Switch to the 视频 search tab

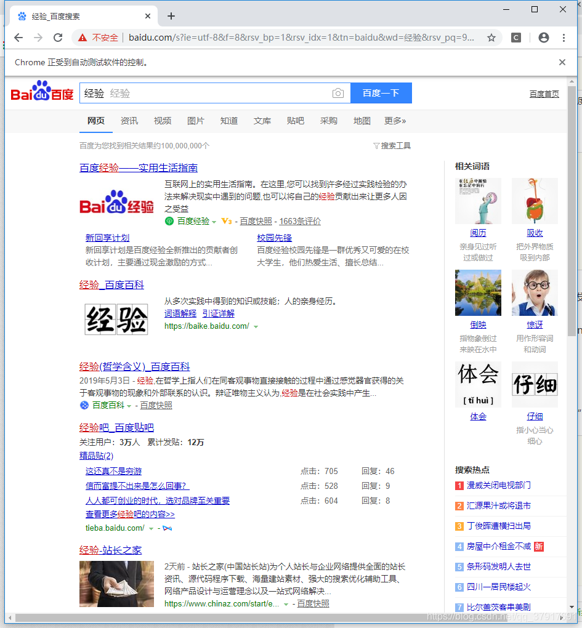click(x=162, y=121)
